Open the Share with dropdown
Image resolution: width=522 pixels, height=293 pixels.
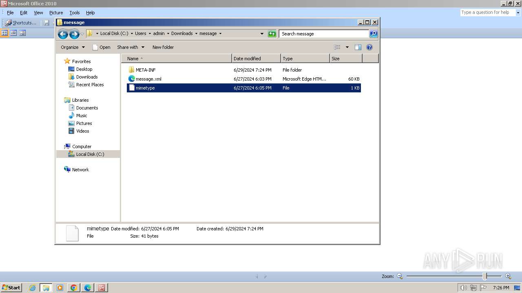pyautogui.click(x=130, y=47)
